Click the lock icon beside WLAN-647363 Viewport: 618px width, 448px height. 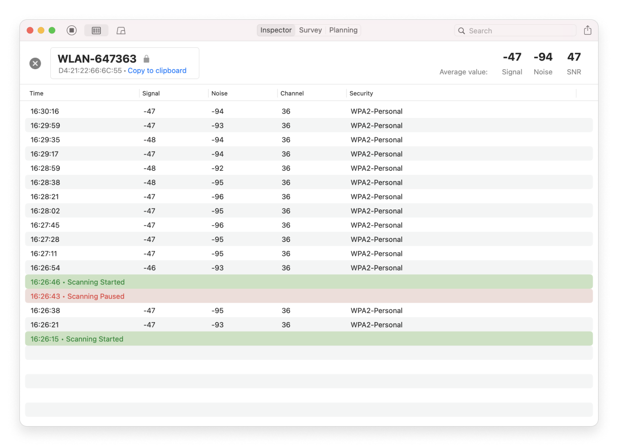[x=147, y=59]
